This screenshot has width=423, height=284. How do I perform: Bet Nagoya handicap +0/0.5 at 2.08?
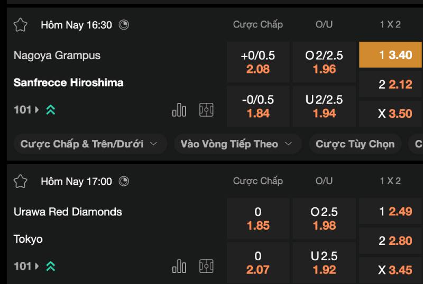[x=258, y=62]
